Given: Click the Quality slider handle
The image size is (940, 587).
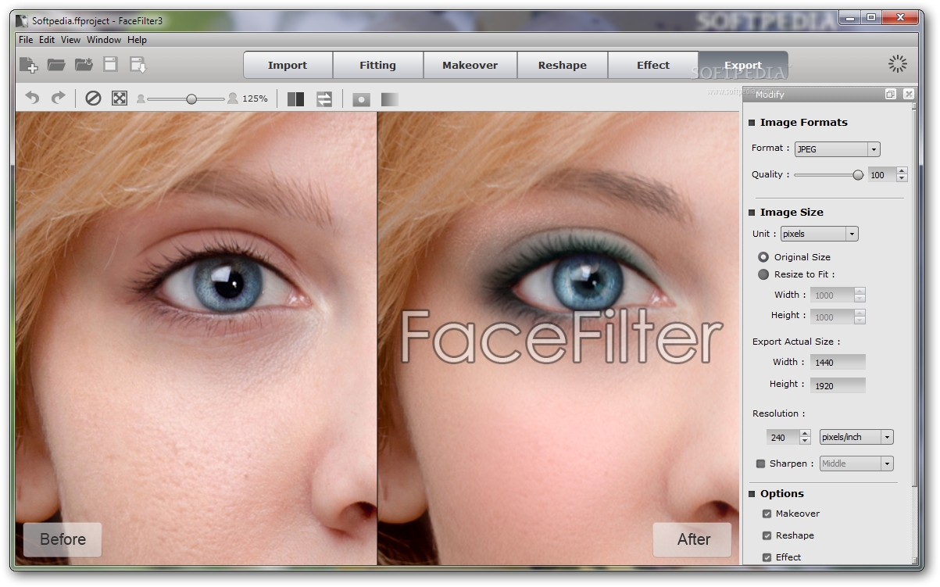Looking at the screenshot, I should [x=858, y=175].
